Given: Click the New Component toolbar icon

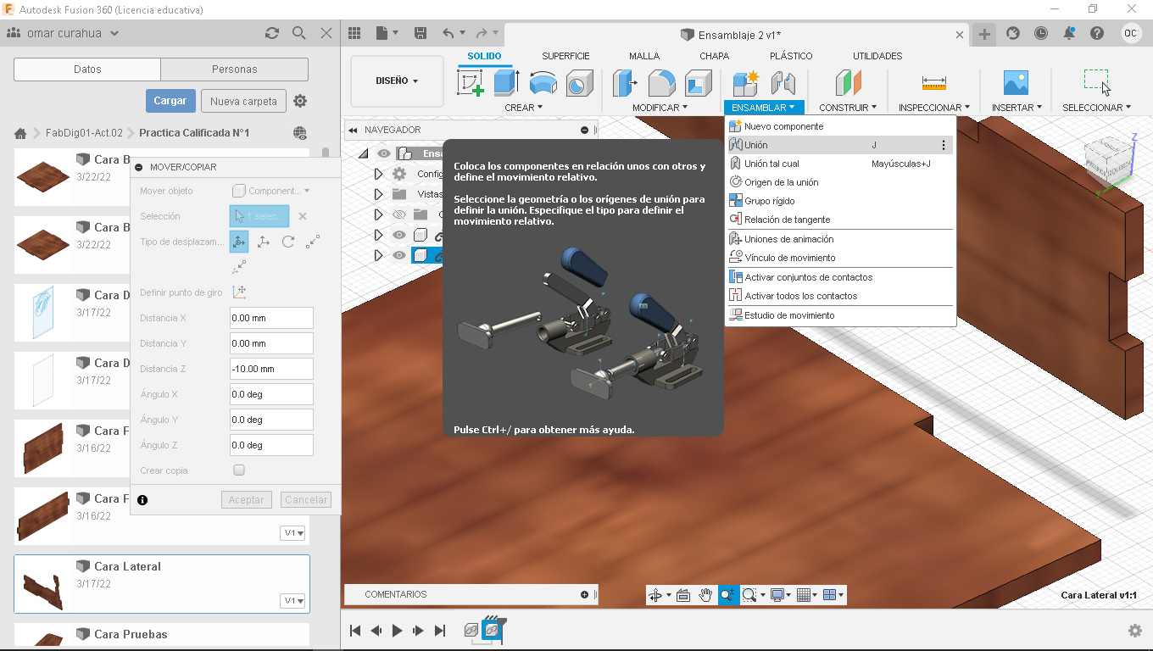Looking at the screenshot, I should 746,83.
